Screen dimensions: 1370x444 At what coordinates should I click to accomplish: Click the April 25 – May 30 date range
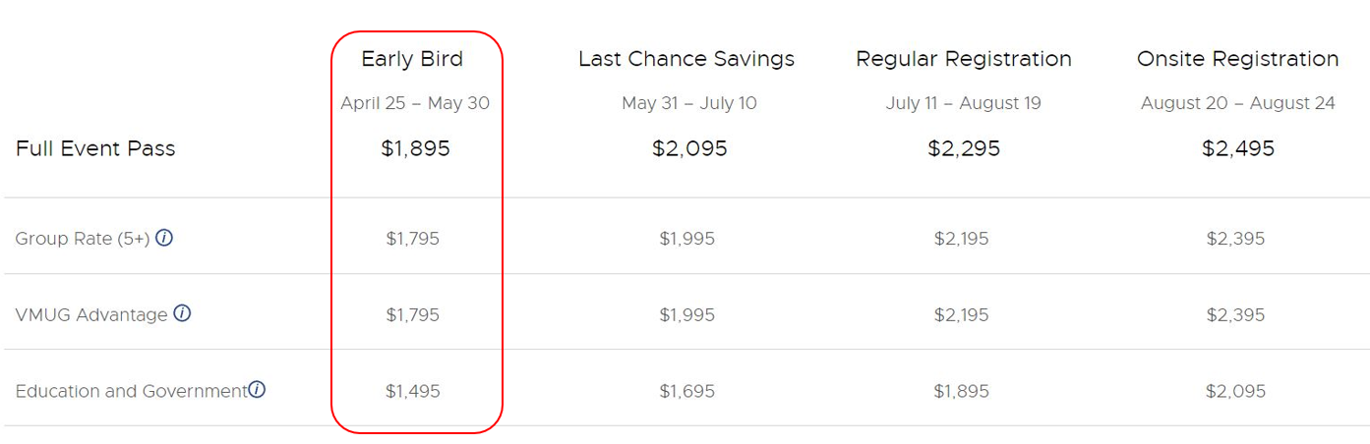[415, 103]
